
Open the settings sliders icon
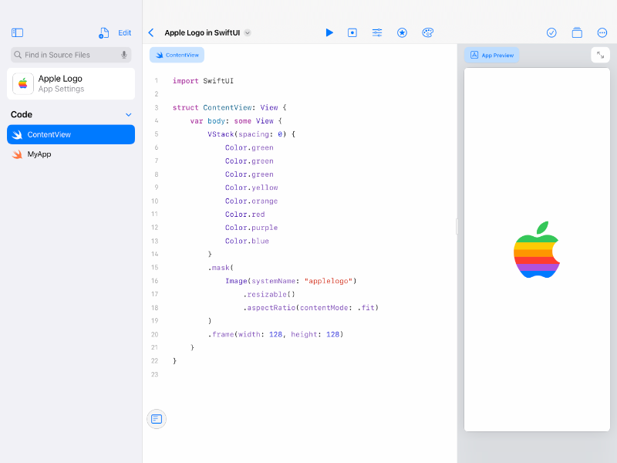(377, 32)
